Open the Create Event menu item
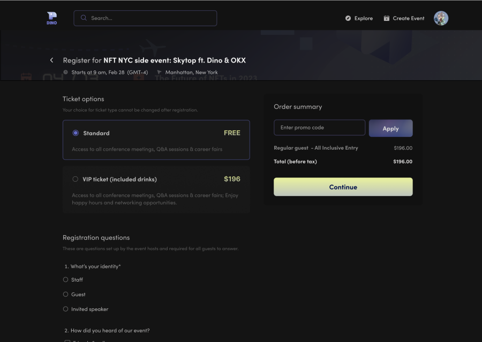This screenshot has width=482, height=342. click(x=408, y=18)
